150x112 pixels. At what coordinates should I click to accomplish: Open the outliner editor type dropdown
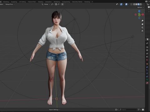(x=148, y=4)
